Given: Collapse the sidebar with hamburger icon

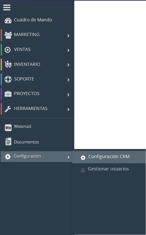Looking at the screenshot, I should tap(7, 7).
